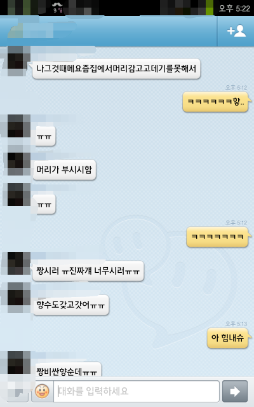Send message with the arrow button
The width and height of the screenshot is (254, 407).
235,392
